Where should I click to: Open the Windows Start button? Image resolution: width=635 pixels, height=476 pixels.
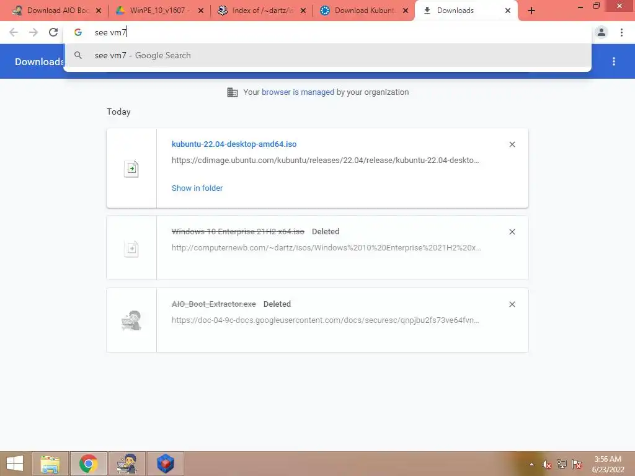click(x=15, y=464)
